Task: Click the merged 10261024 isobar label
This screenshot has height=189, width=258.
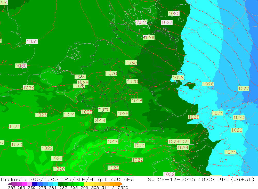Action: pos(179,142)
